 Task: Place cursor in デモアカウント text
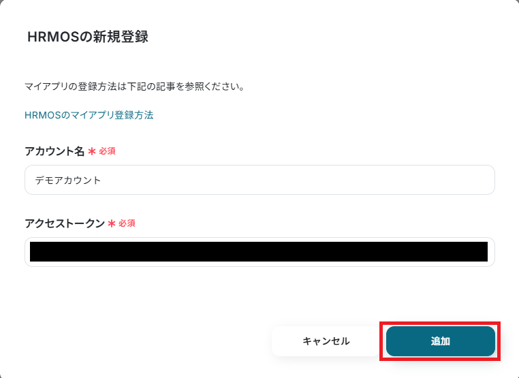[68, 180]
